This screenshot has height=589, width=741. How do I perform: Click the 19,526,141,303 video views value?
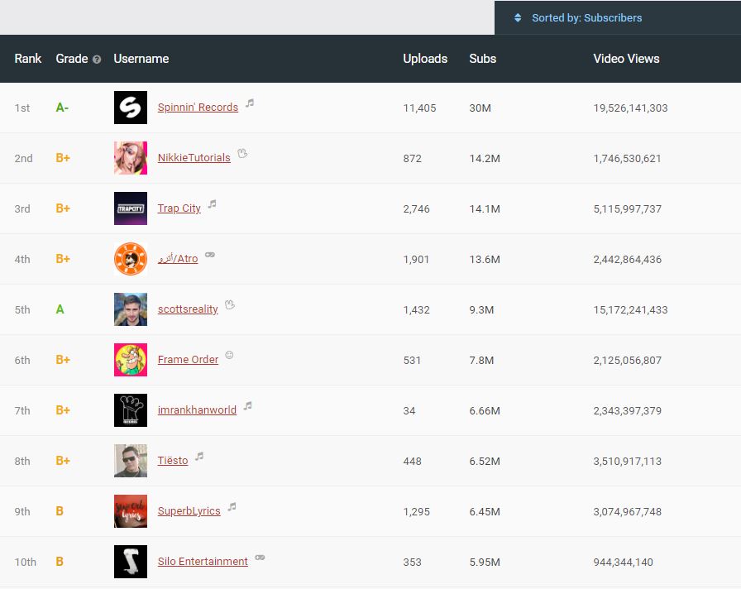630,108
